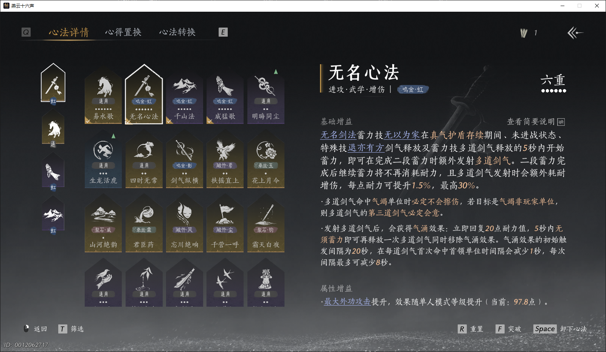Select the 生龙活虎 card

coord(103,159)
